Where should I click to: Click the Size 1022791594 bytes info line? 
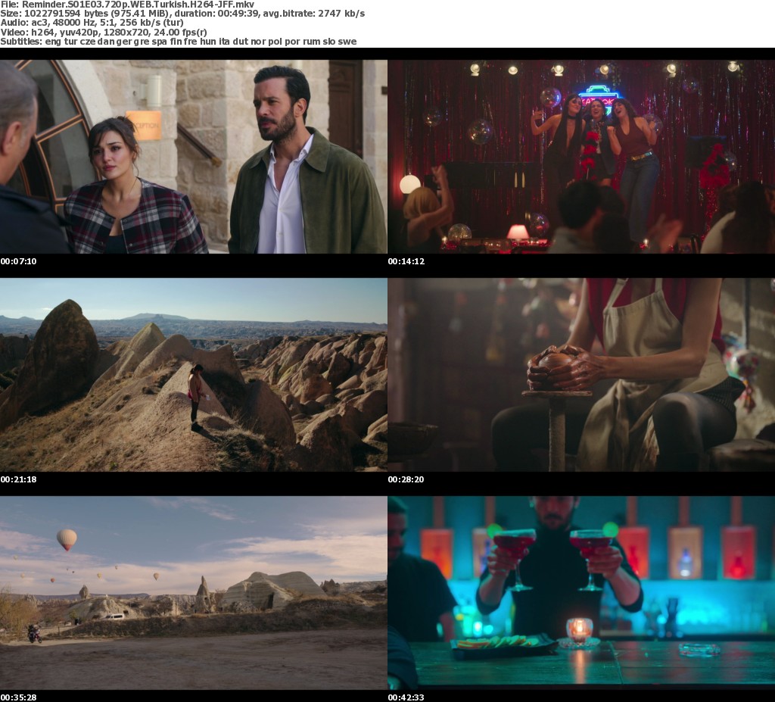pos(182,14)
